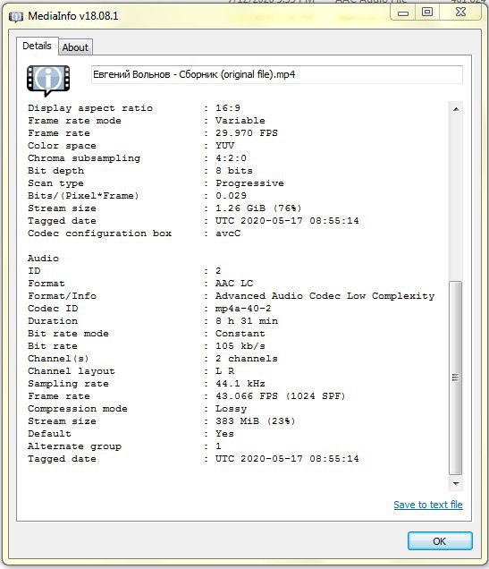Screen dimensions: 489x569
Task: Click the '105 kb/s' bit rate value
Action: pos(240,346)
